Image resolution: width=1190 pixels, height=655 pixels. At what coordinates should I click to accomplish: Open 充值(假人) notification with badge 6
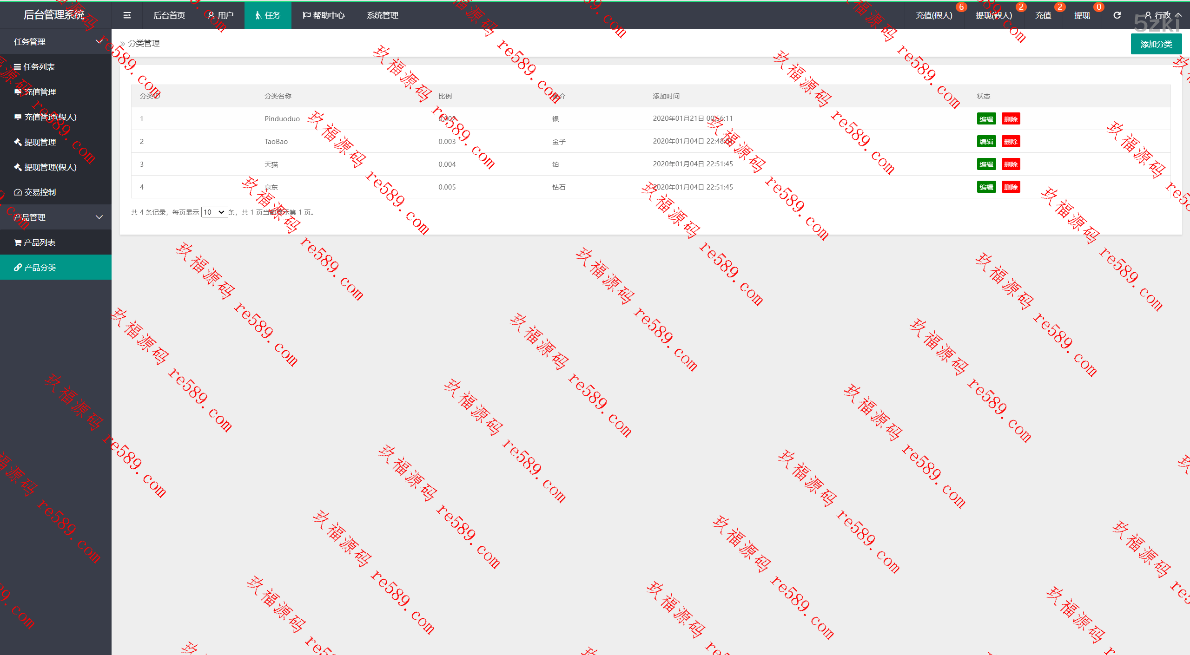tap(934, 15)
